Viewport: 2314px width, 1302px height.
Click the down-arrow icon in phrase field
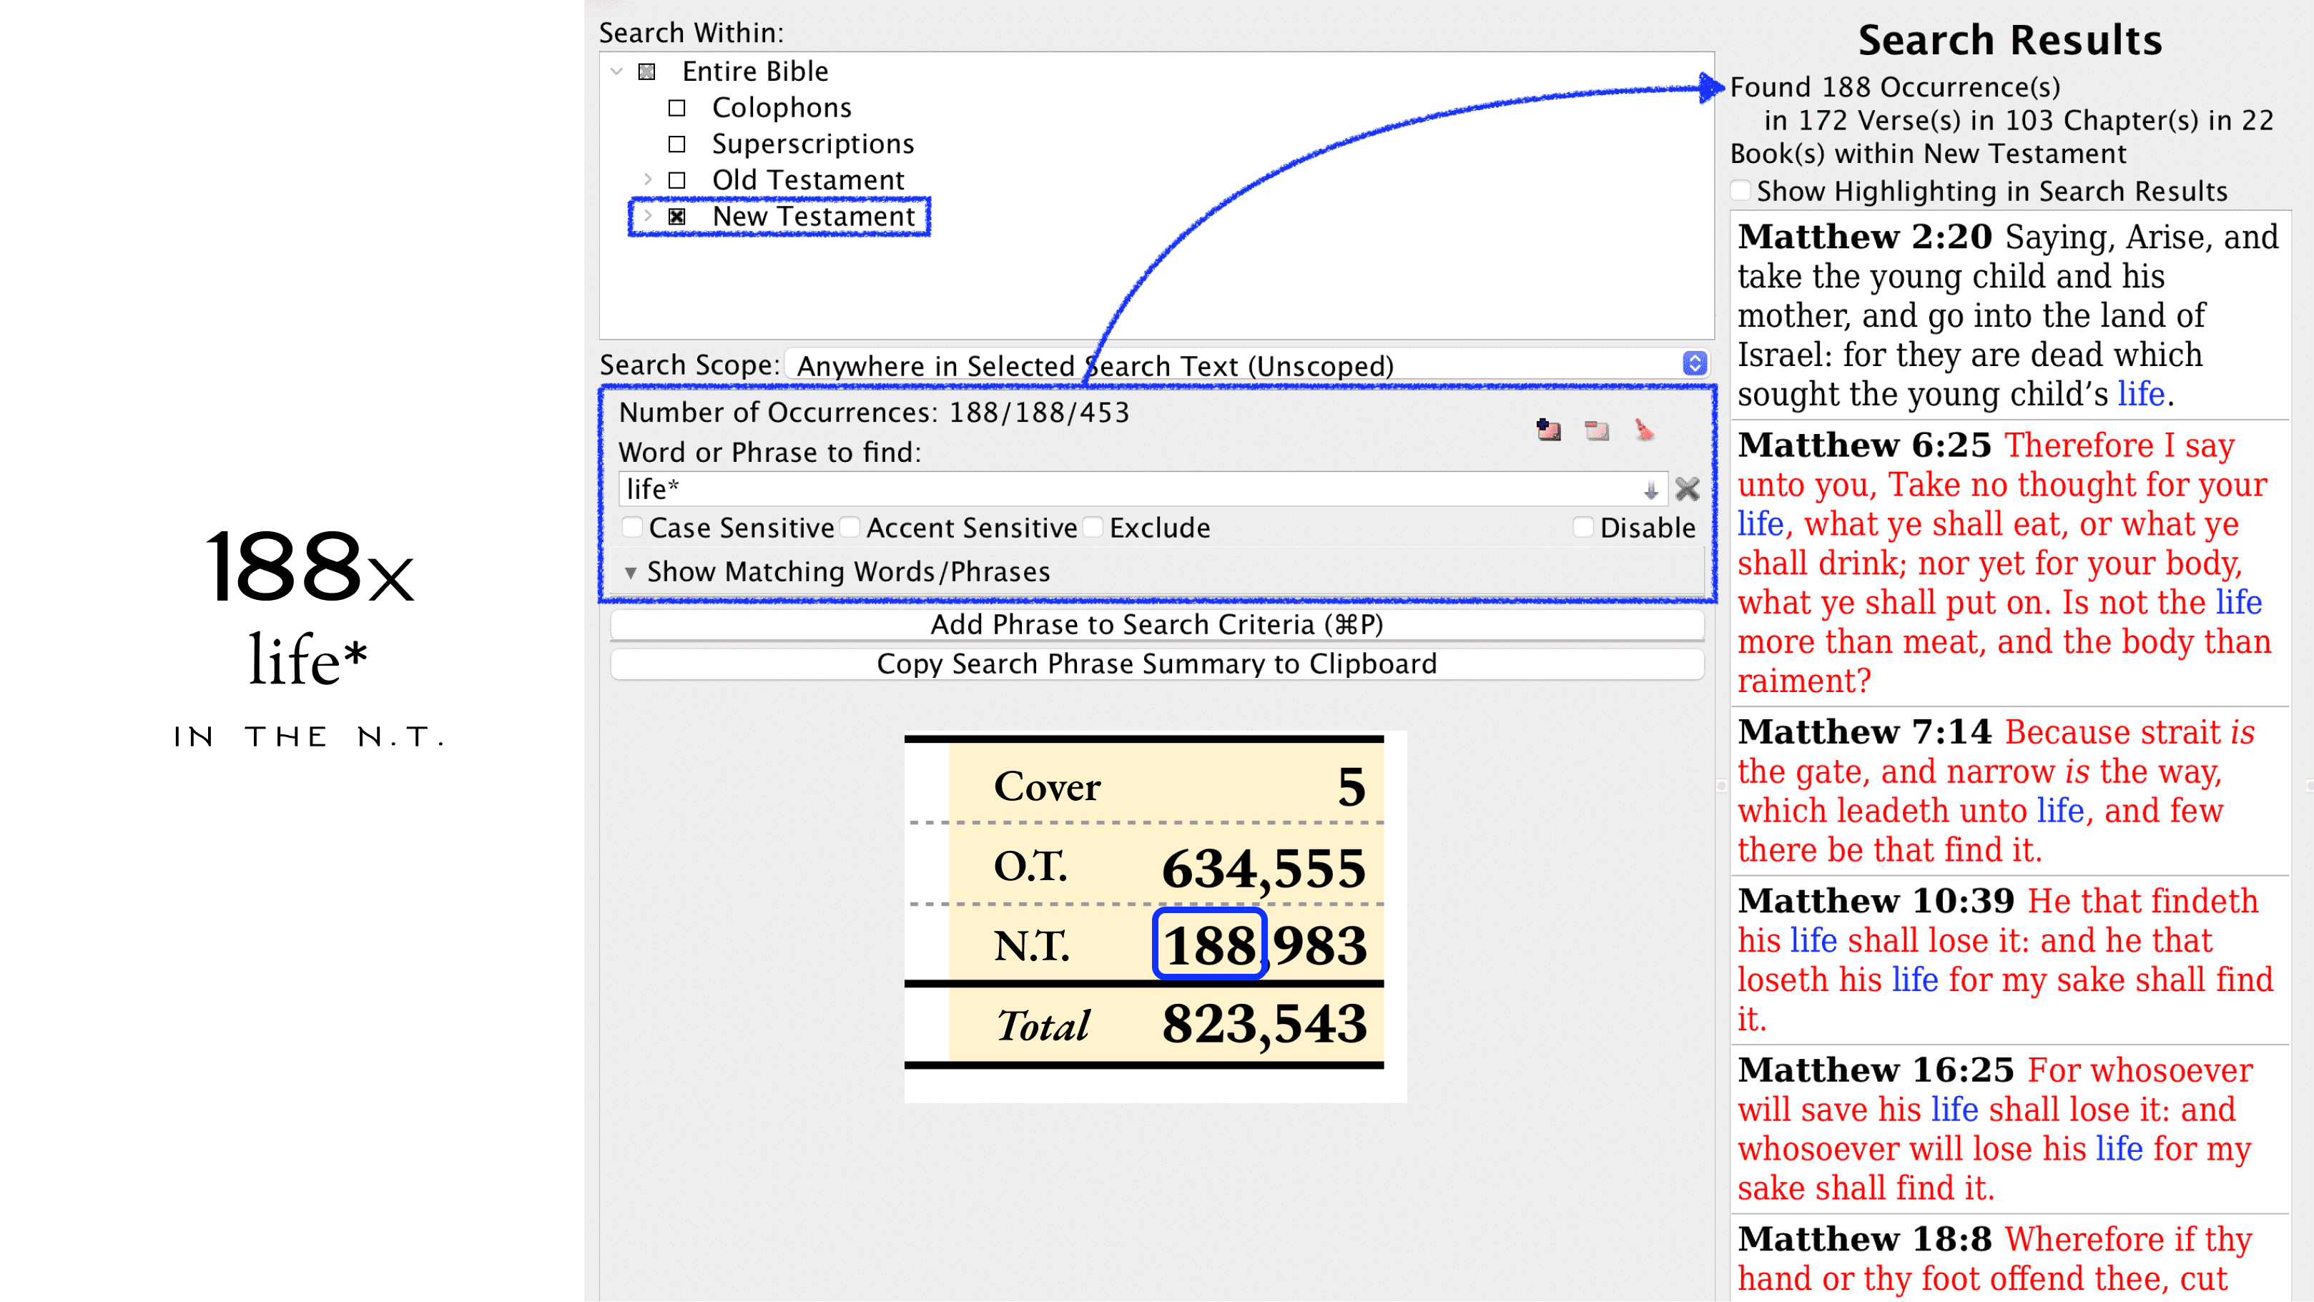[x=1650, y=490]
